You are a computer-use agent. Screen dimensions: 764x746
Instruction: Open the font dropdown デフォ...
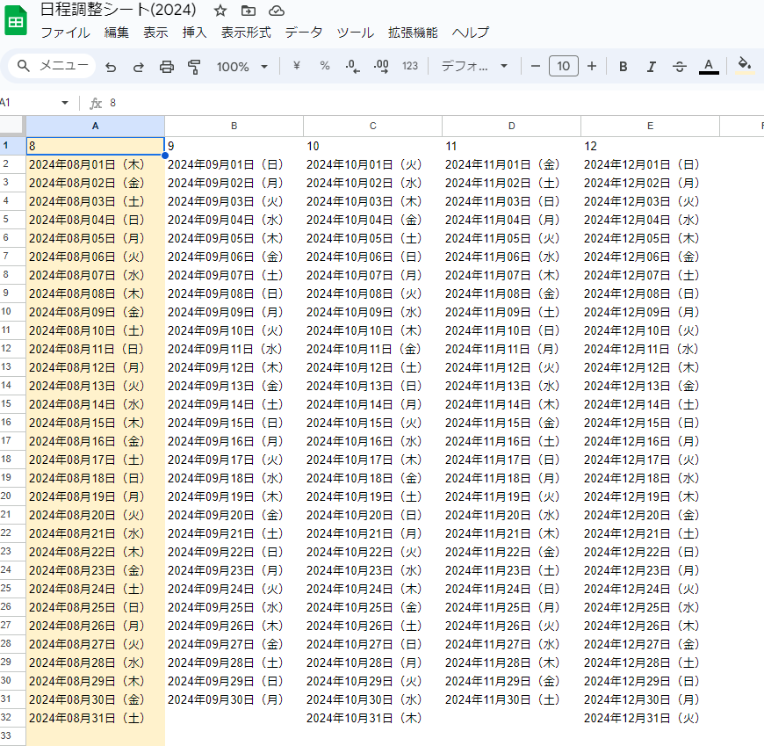pyautogui.click(x=474, y=66)
